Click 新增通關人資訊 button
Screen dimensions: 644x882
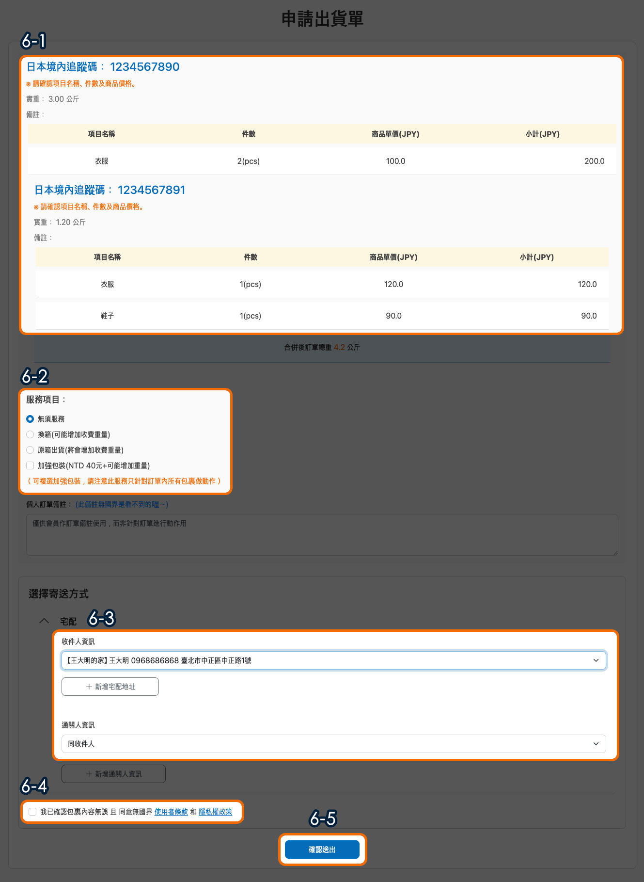coord(113,774)
